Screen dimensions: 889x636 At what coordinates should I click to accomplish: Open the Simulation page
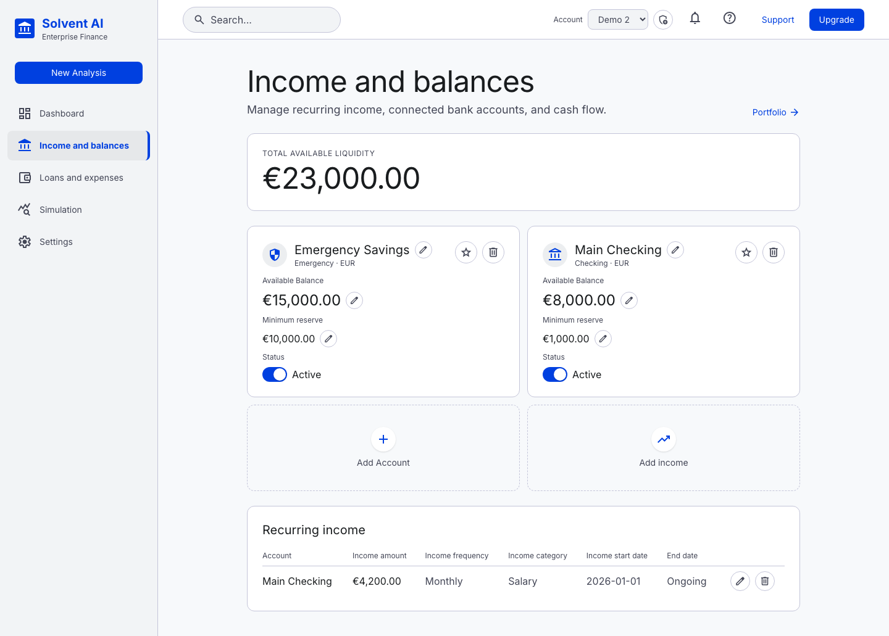(78, 210)
